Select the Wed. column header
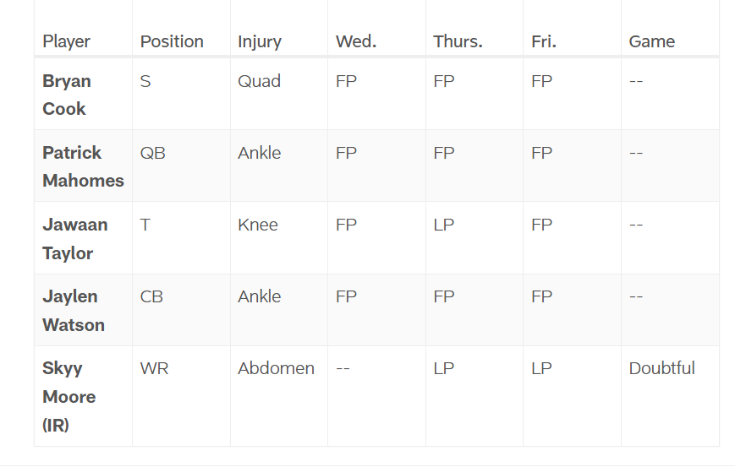This screenshot has width=735, height=467. click(x=356, y=41)
